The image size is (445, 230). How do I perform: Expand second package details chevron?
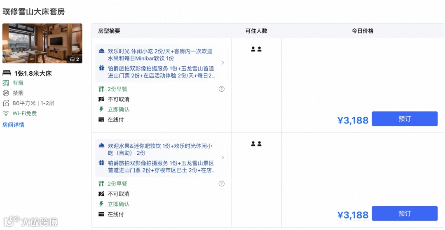223,158
